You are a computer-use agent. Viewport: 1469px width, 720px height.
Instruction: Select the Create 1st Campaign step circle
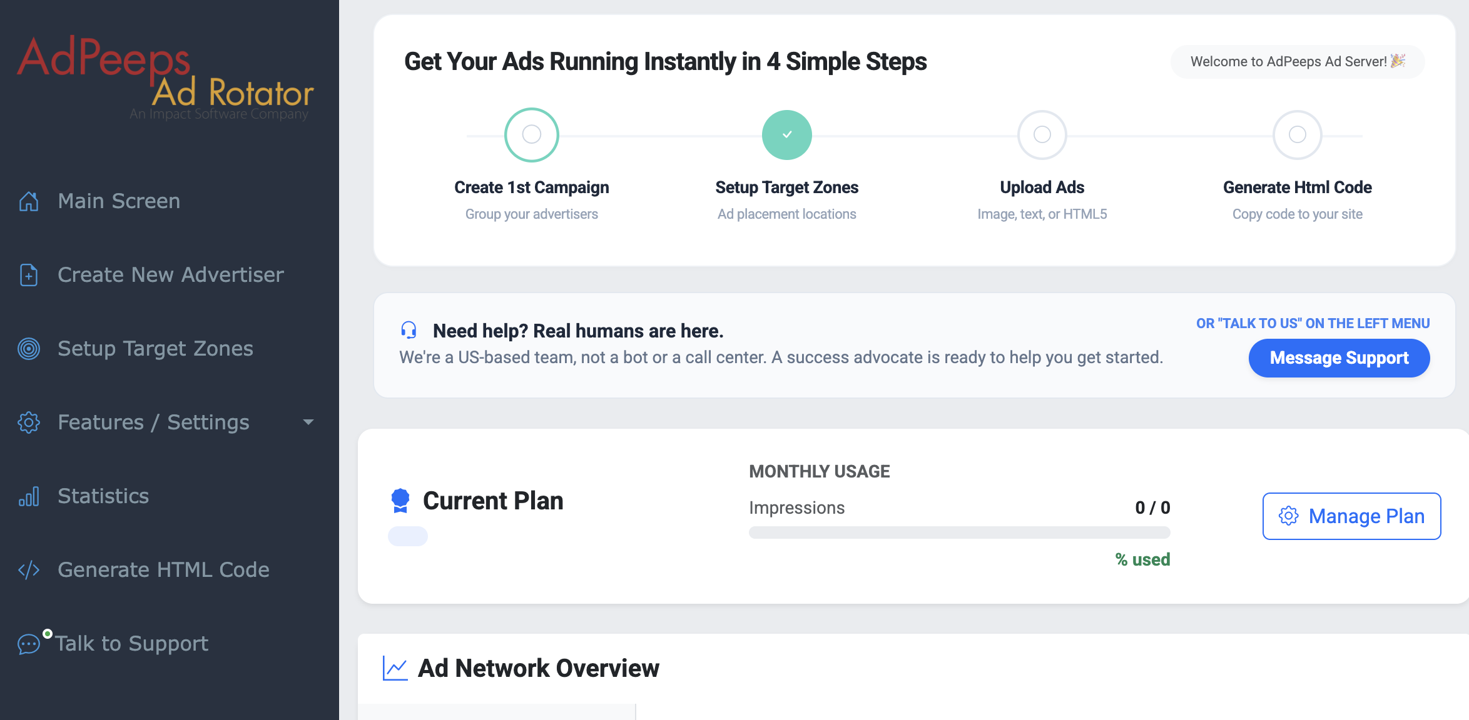[x=531, y=134]
